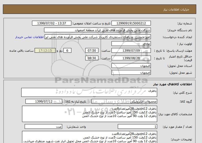Open the buyer contact info link اطلاعات تماس خریدار
The height and width of the screenshot is (143, 202).
coord(29,37)
